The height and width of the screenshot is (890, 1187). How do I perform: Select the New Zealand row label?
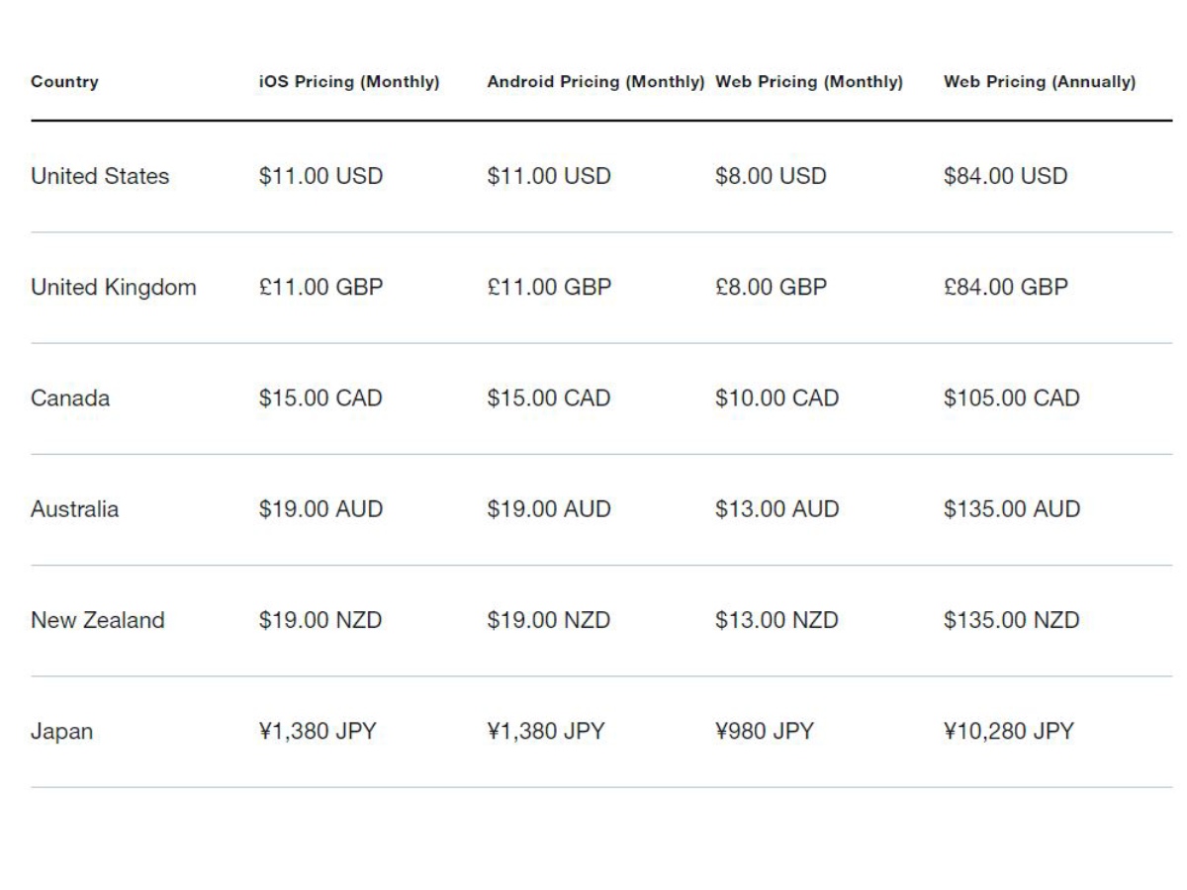pos(97,621)
